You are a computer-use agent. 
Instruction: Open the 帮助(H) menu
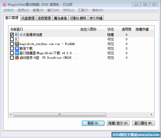pyautogui.click(x=98, y=10)
